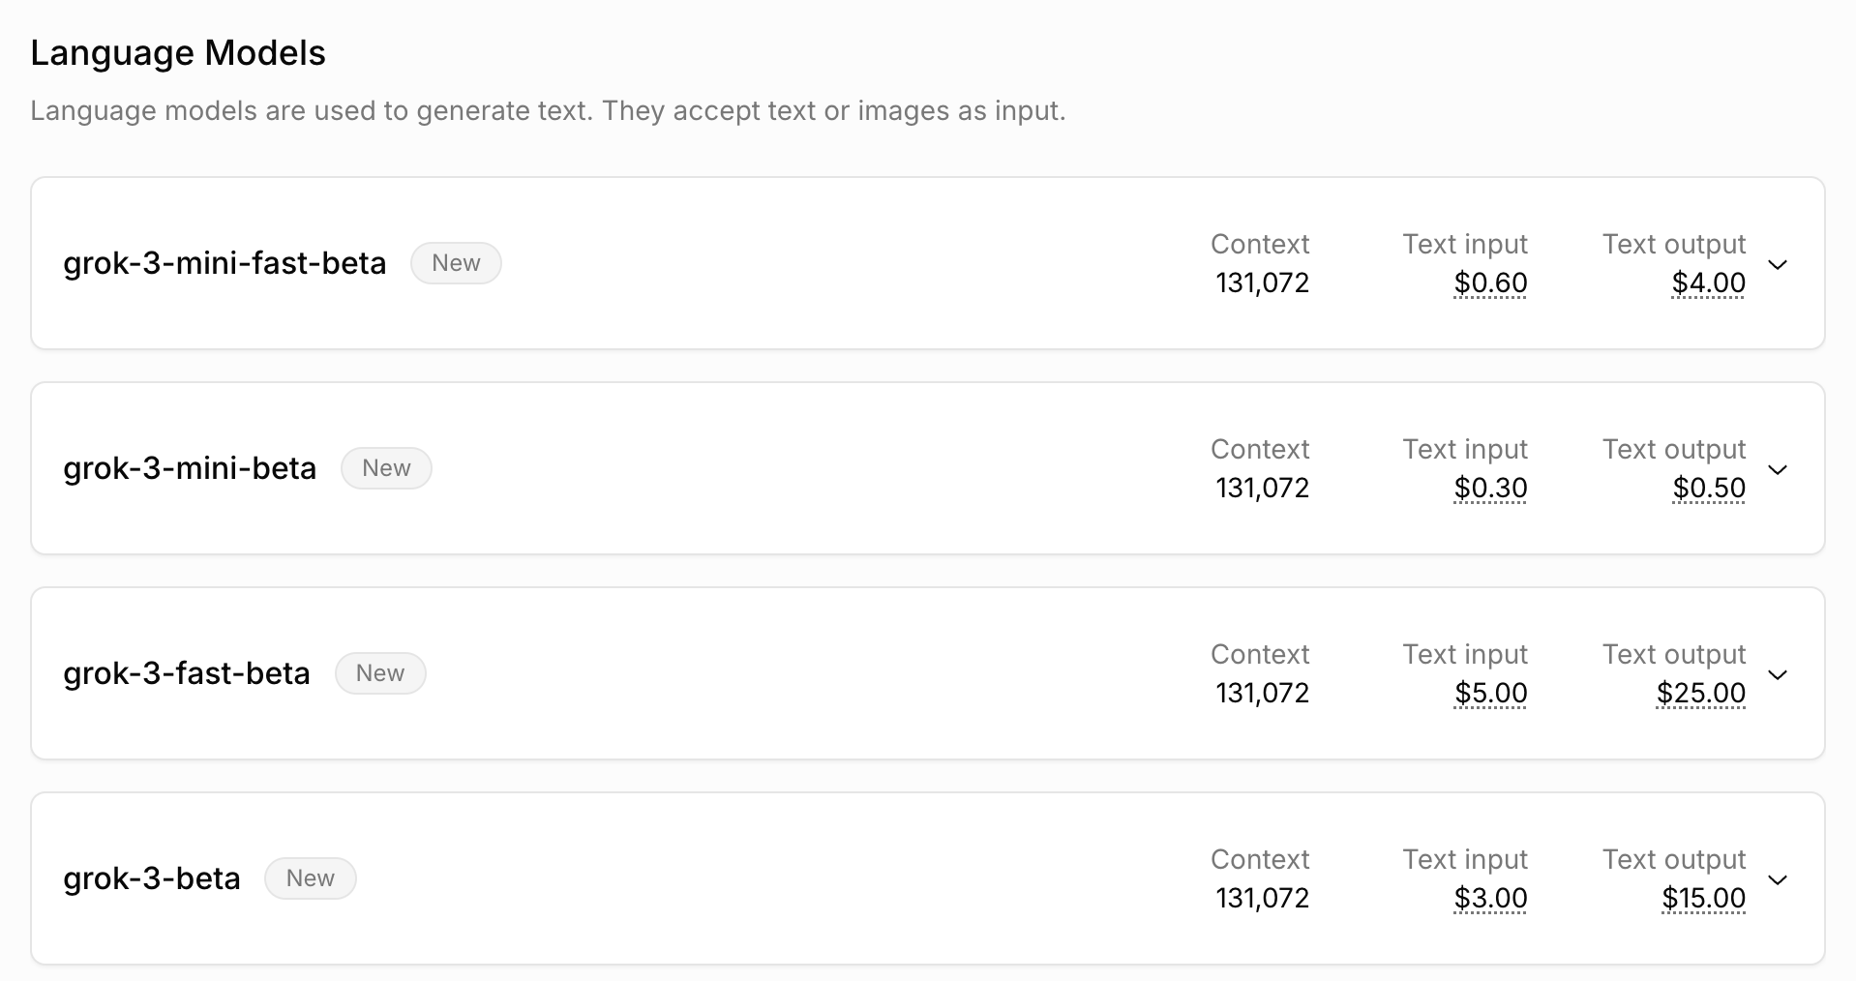Viewport: 1856px width, 981px height.
Task: Click the grok-3-mini-beta model name
Action: 190,468
